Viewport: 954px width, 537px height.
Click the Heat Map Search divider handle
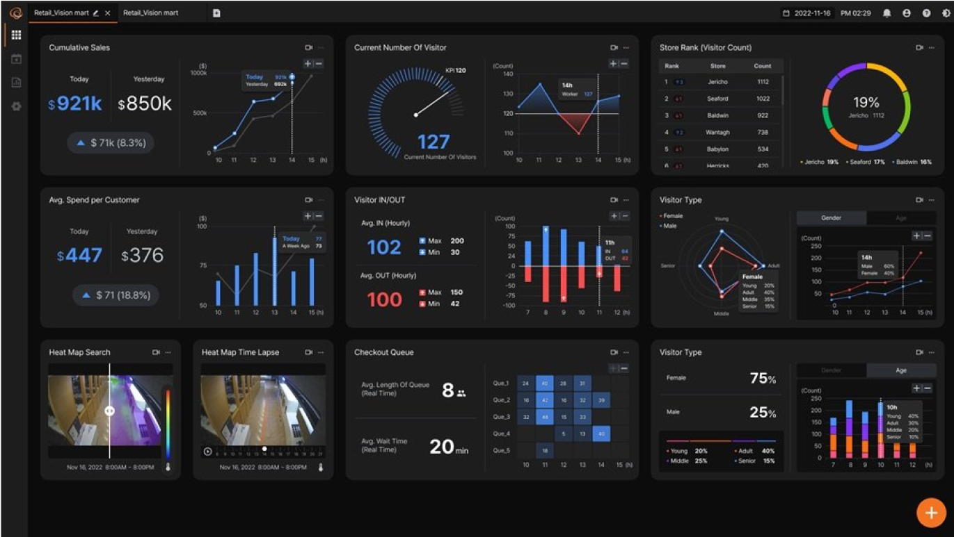(x=109, y=411)
